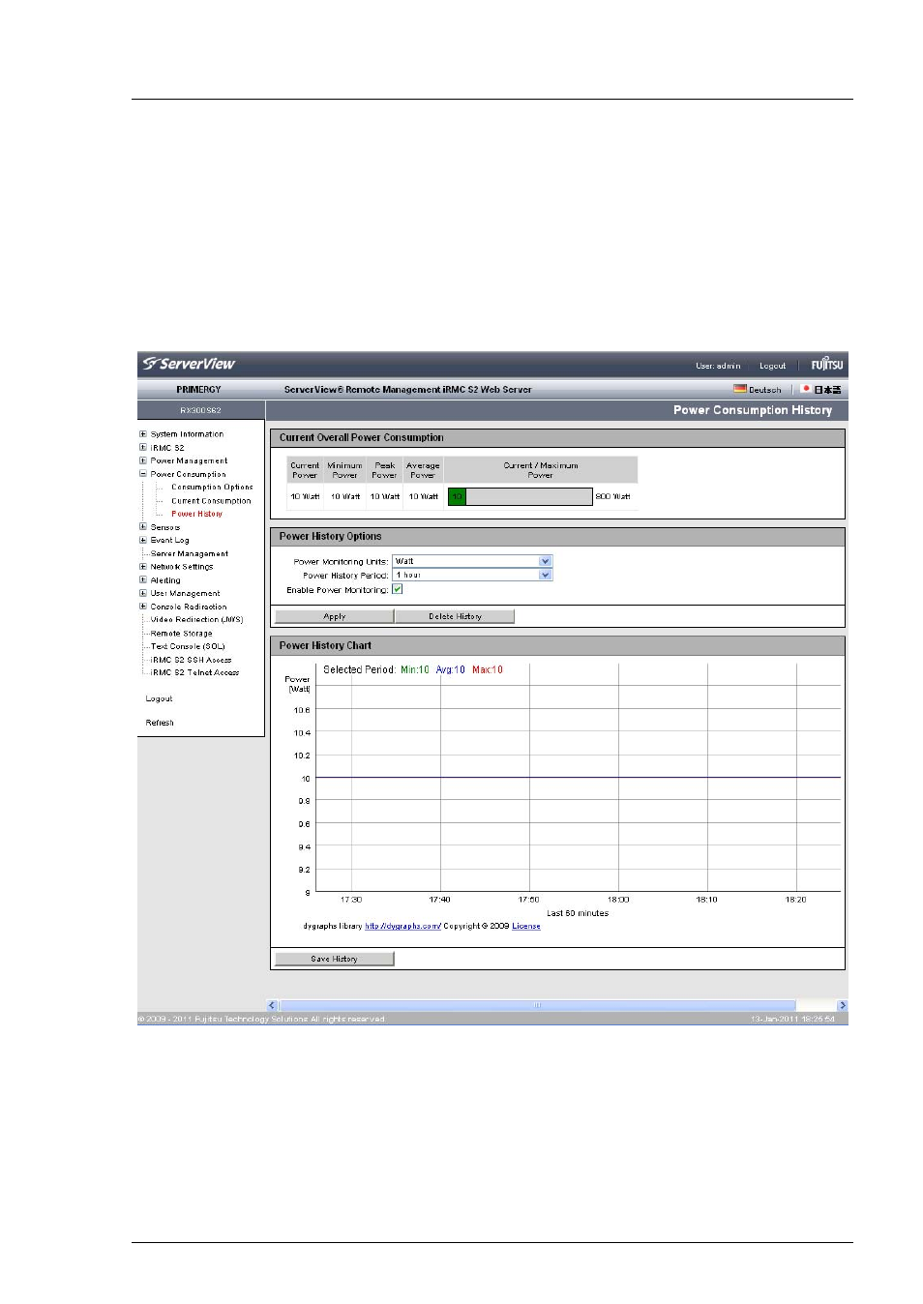923x1304 pixels.
Task: Open iRMC S2 SSH Access
Action: (x=192, y=660)
